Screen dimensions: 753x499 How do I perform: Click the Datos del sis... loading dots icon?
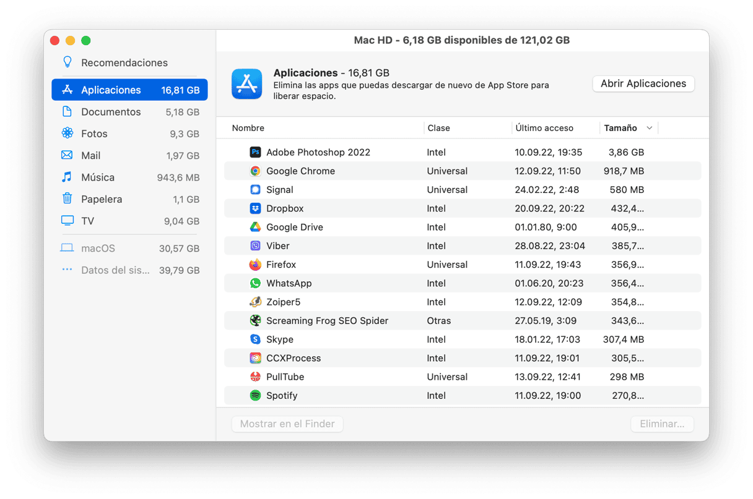[67, 270]
